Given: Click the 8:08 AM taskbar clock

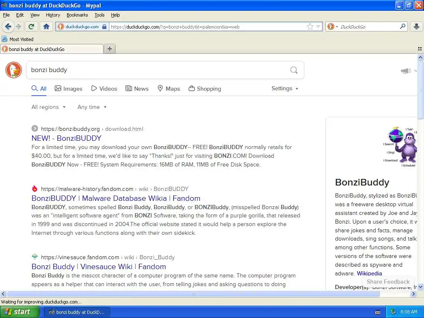Looking at the screenshot, I should (409, 312).
